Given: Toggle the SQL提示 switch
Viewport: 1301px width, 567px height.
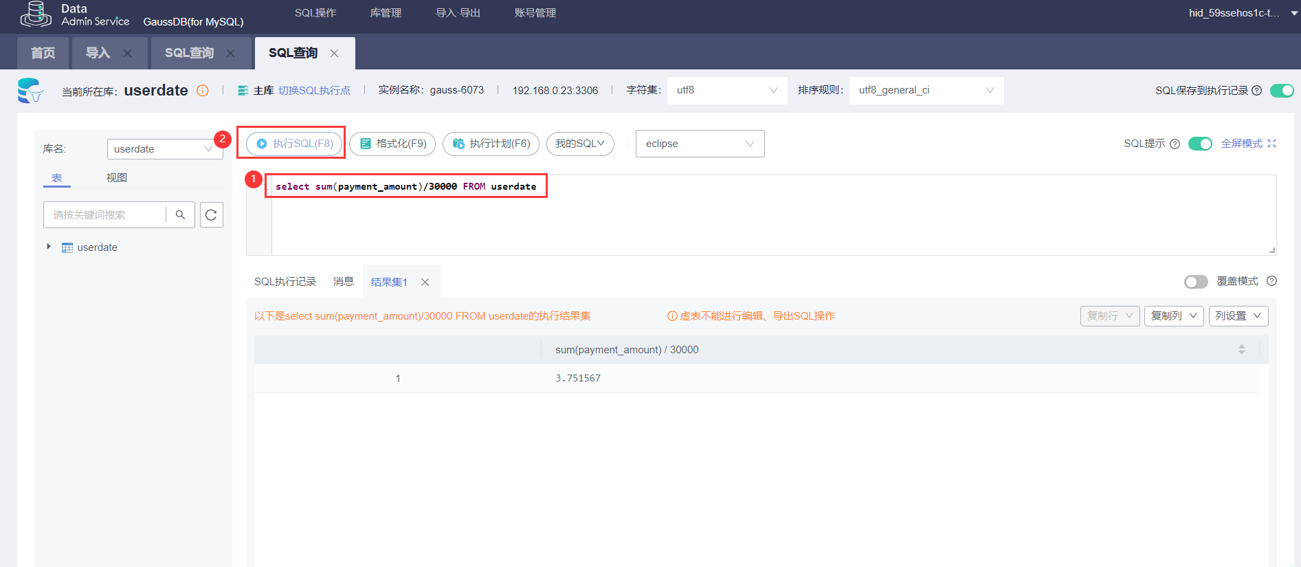Looking at the screenshot, I should (x=1200, y=144).
